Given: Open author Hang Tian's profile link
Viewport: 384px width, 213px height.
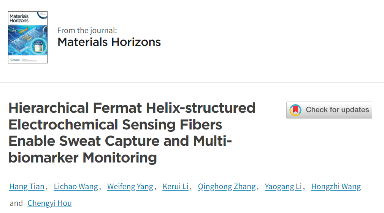Looking at the screenshot, I should (27, 186).
